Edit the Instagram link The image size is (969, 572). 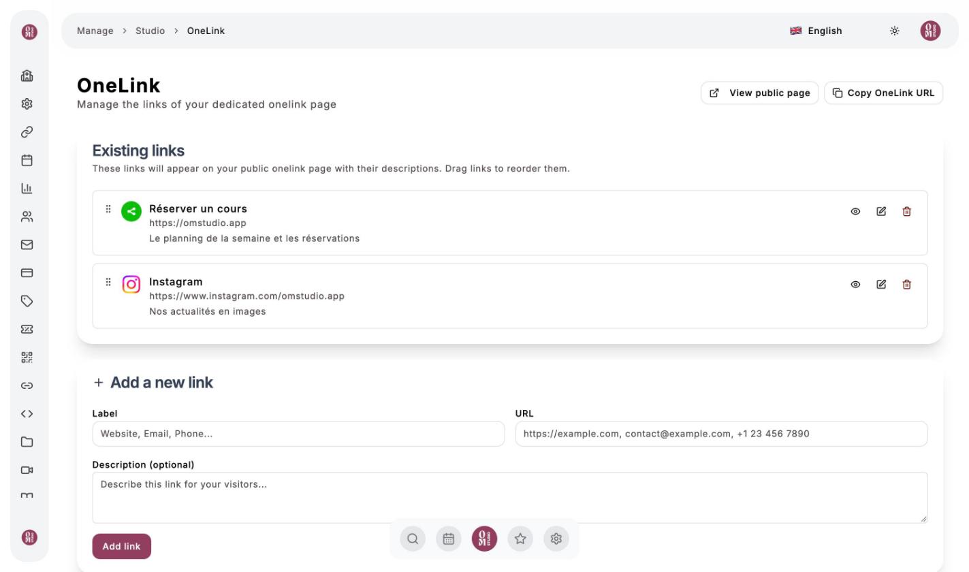[x=881, y=284]
